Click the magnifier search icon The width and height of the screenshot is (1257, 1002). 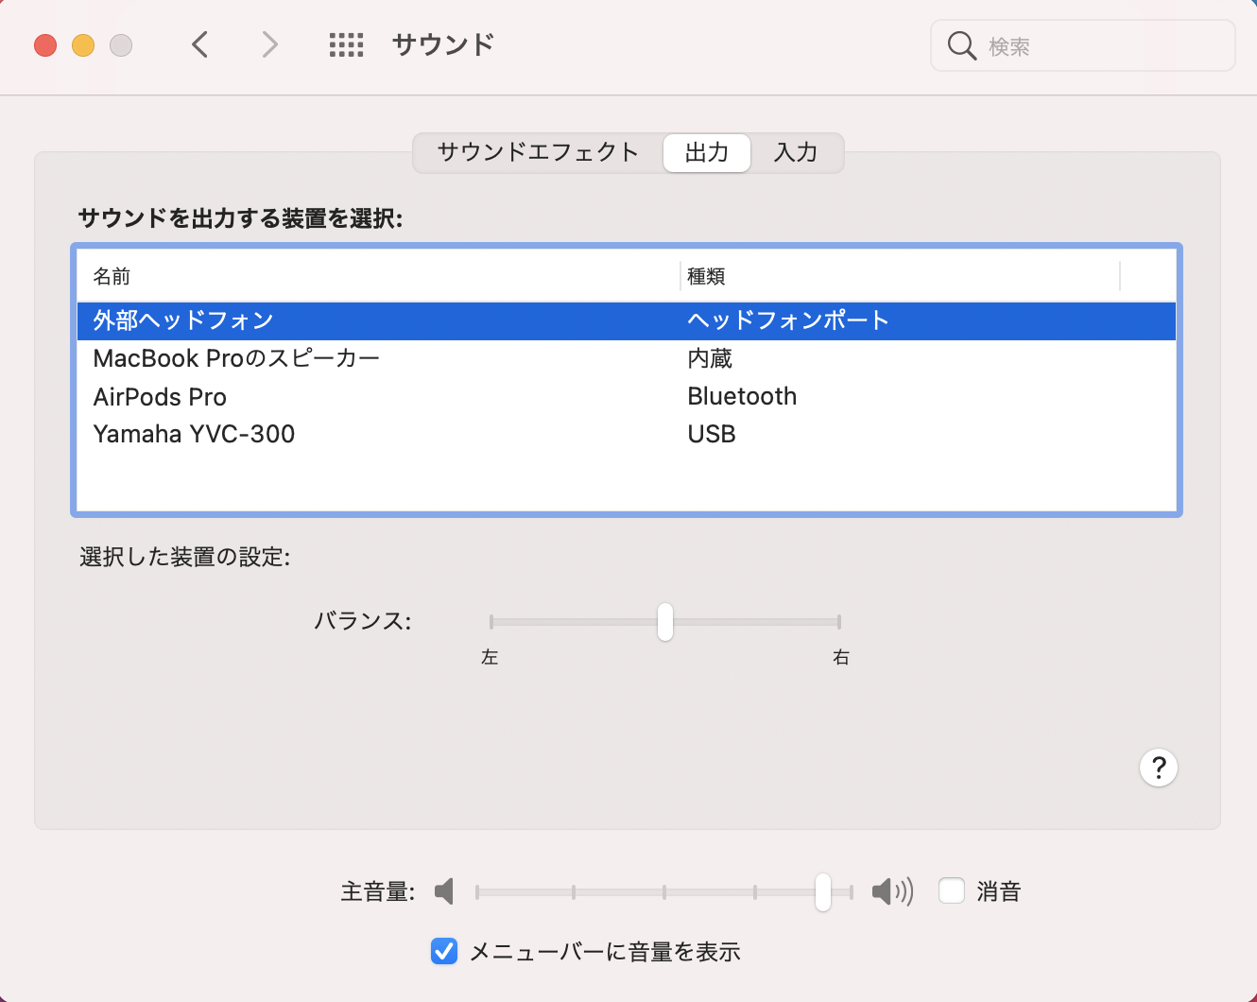tap(961, 45)
